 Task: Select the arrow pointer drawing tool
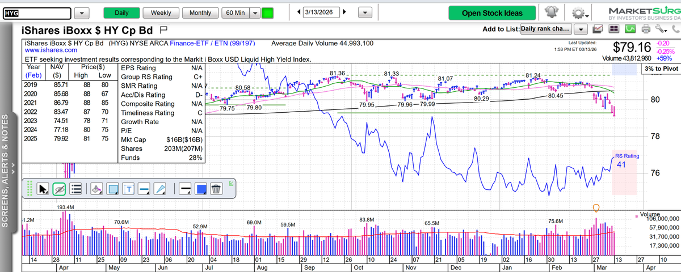44,189
